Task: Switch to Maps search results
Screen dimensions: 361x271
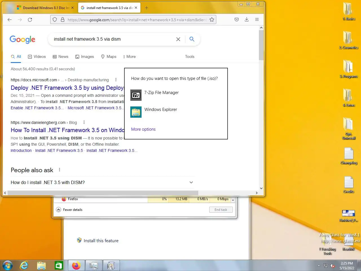Action: point(109,56)
